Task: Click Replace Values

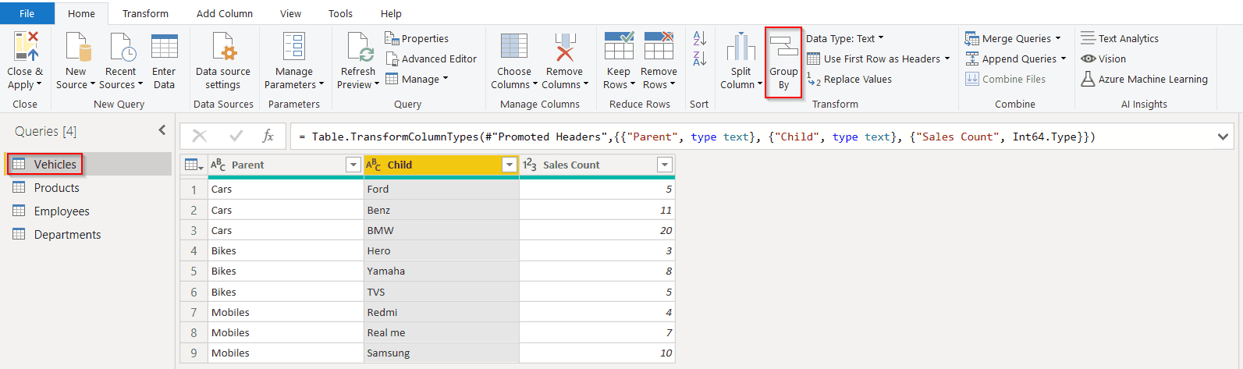Action: (849, 79)
